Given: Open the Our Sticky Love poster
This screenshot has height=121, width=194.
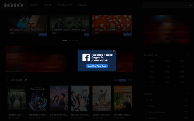Looking at the screenshot, I should point(59,98).
